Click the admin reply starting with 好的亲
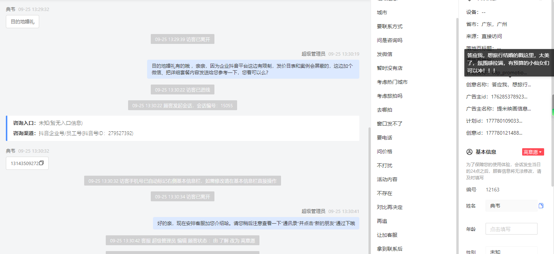This screenshot has height=254, width=554. tap(256, 223)
